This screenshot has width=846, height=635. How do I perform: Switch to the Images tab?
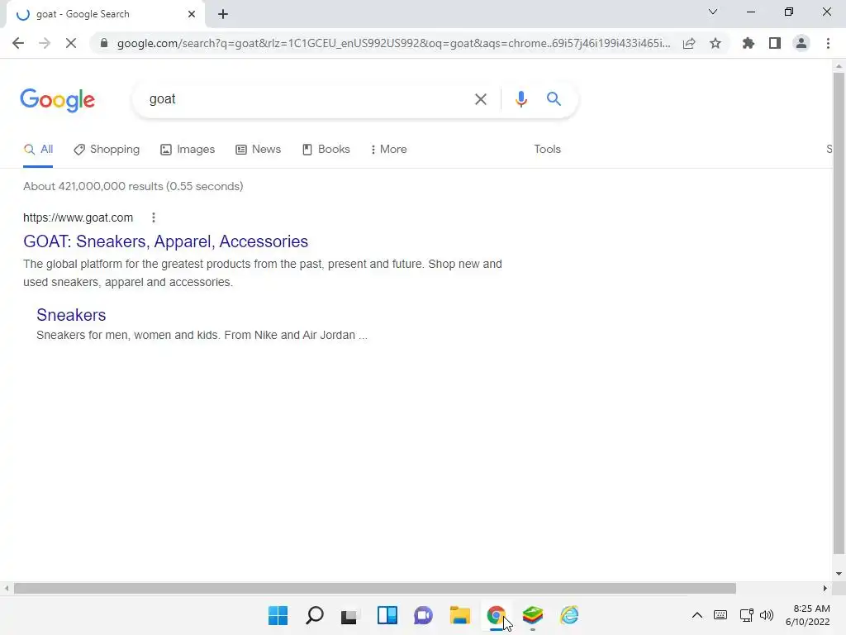(x=188, y=150)
